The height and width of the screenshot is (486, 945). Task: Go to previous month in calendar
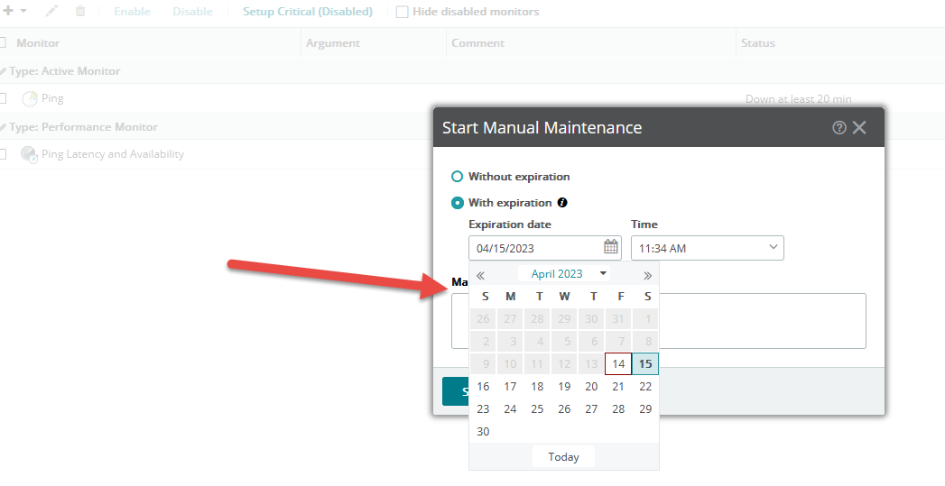[480, 275]
